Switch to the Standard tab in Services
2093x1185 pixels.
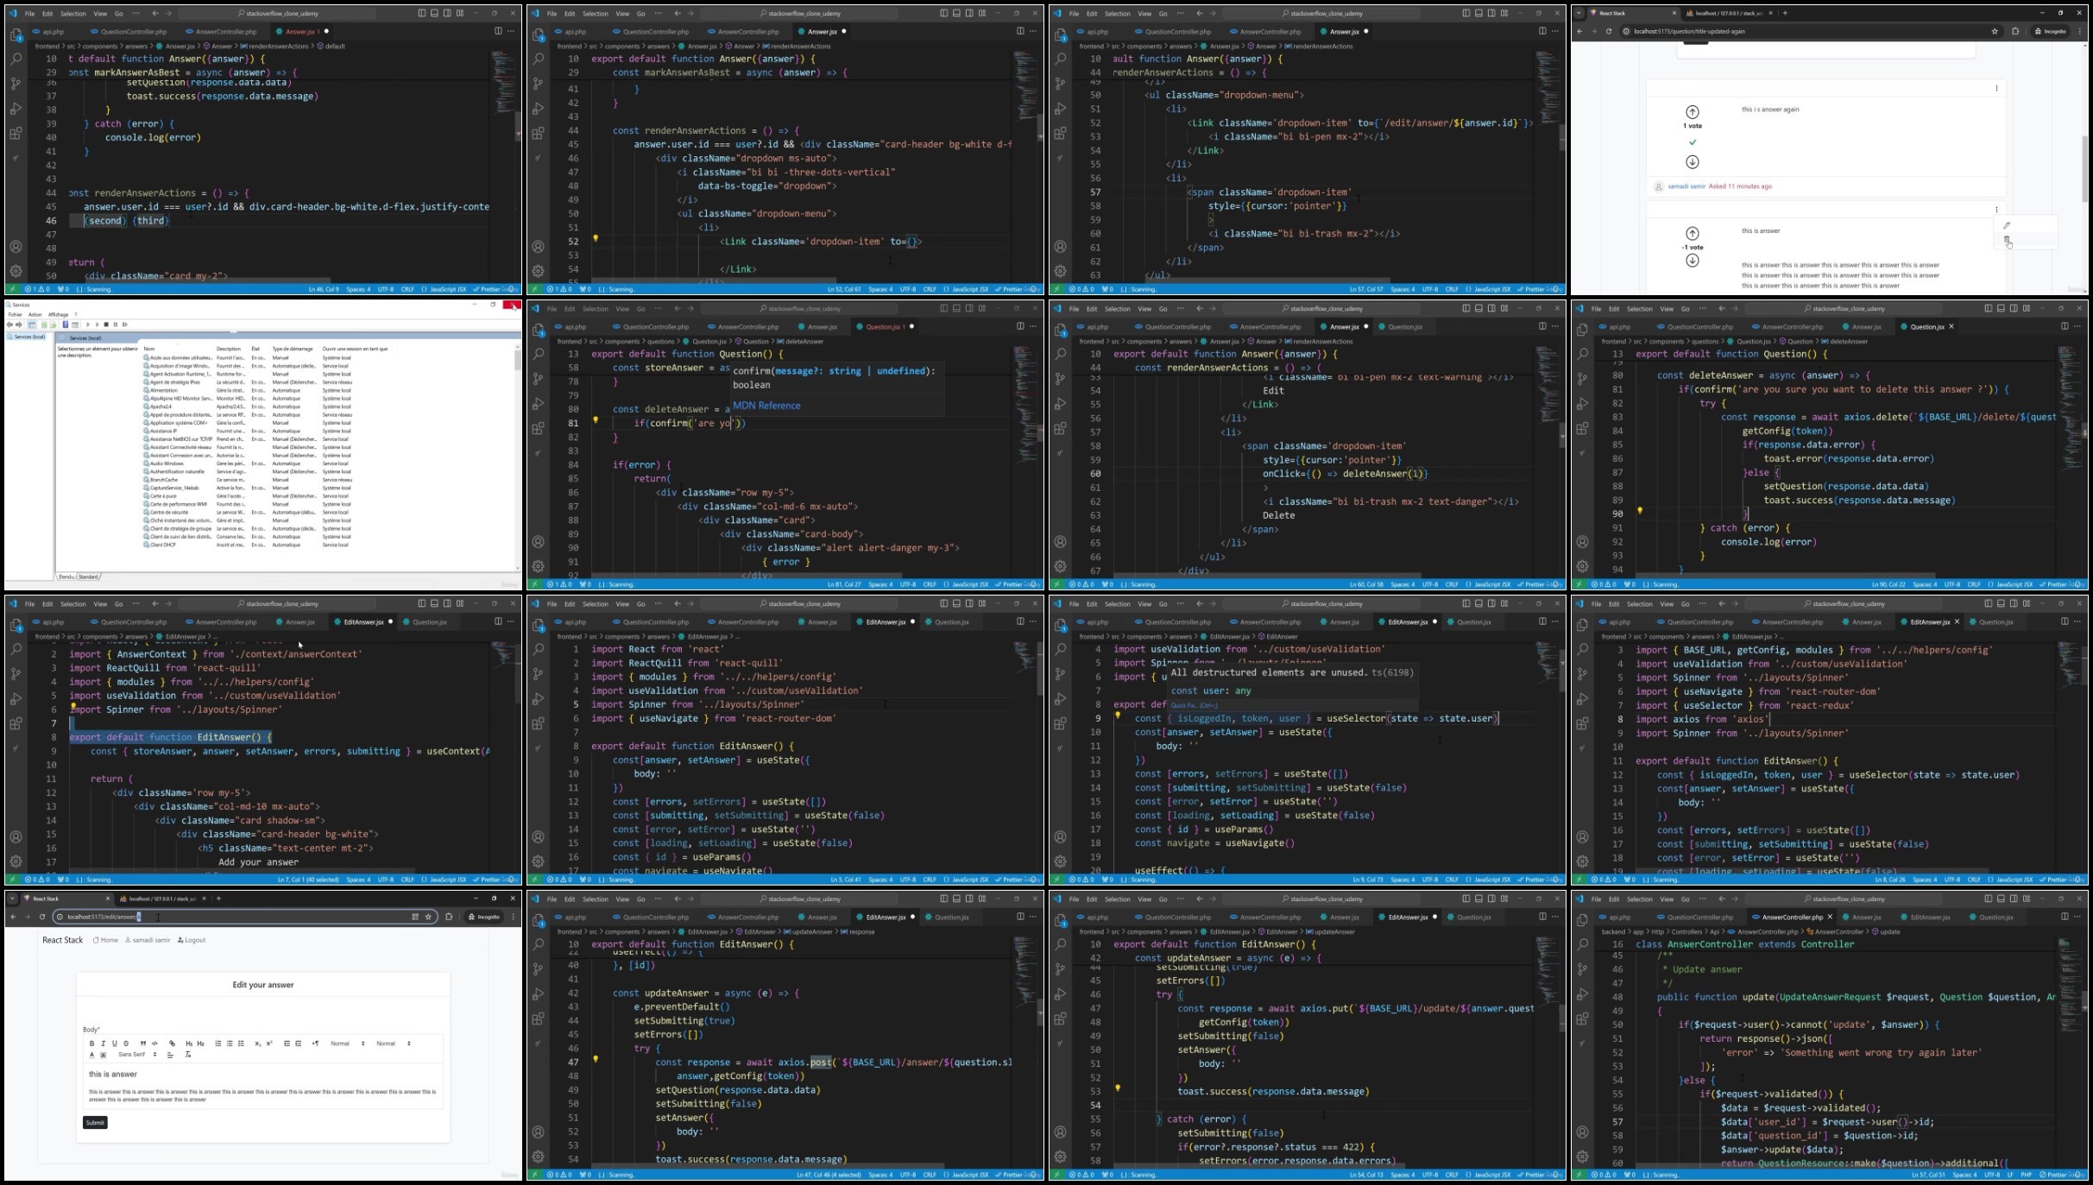coord(89,577)
